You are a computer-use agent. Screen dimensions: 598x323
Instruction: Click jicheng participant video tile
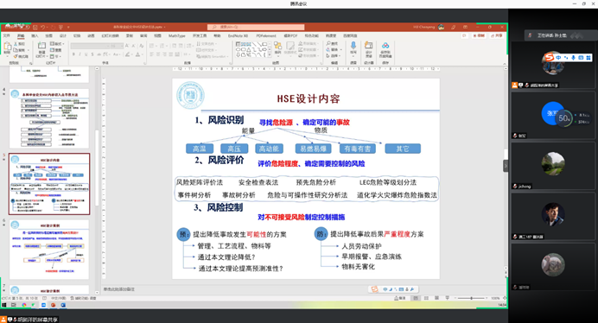553,166
